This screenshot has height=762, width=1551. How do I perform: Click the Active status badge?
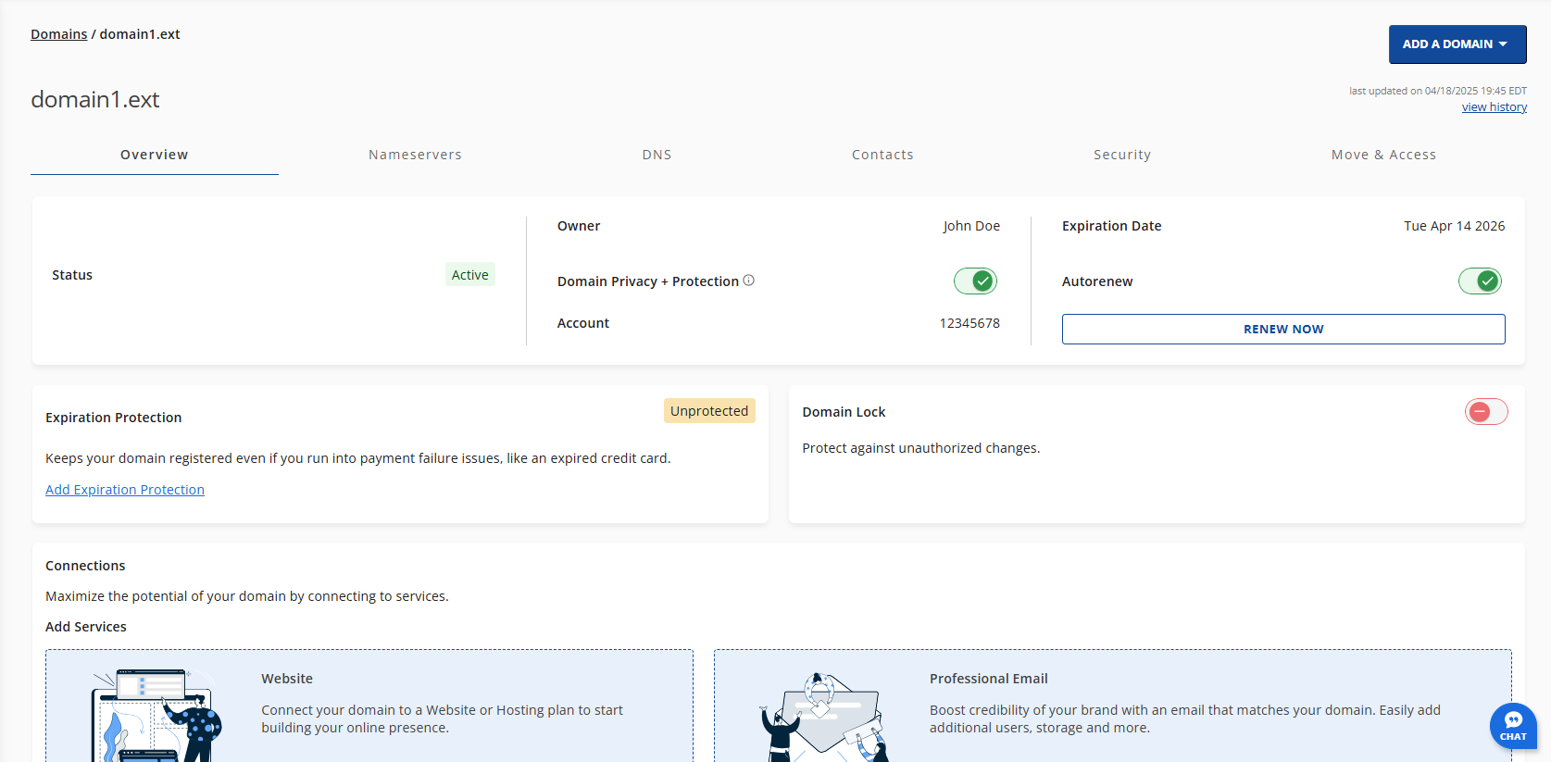(470, 274)
